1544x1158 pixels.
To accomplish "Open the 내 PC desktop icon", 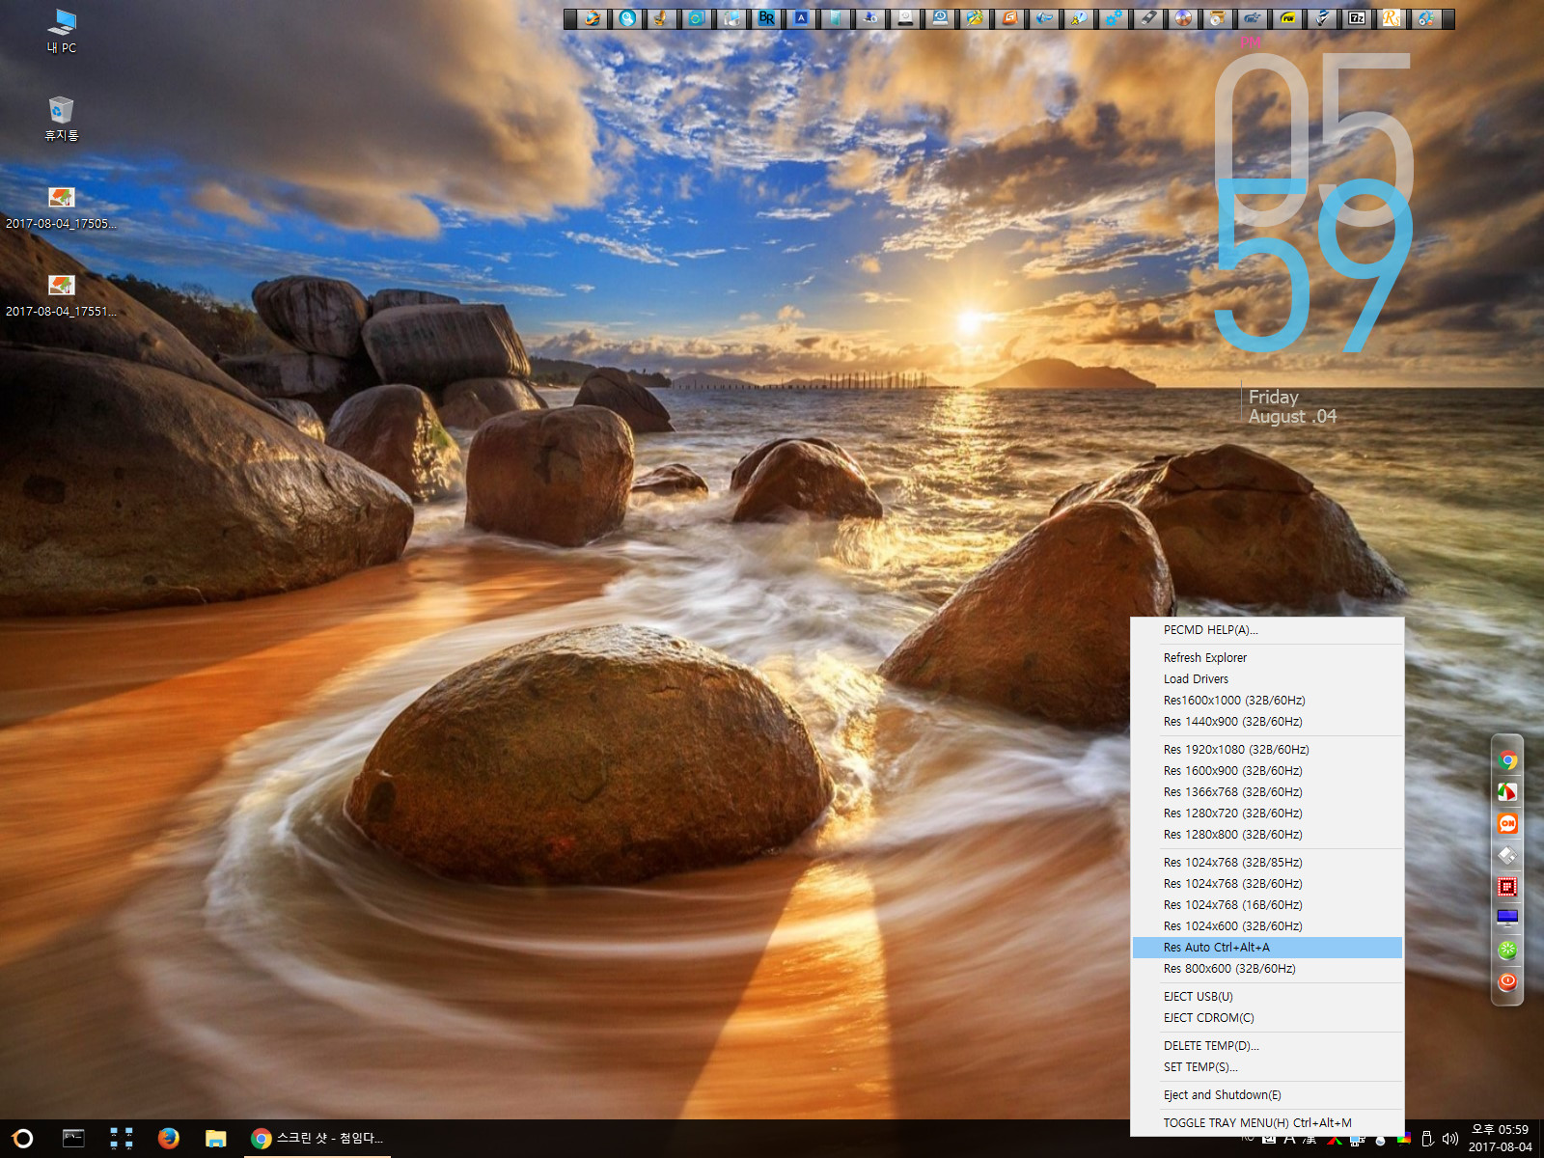I will click(x=62, y=31).
